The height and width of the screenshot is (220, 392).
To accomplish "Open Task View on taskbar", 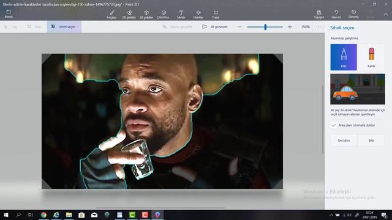I will click(31, 215).
